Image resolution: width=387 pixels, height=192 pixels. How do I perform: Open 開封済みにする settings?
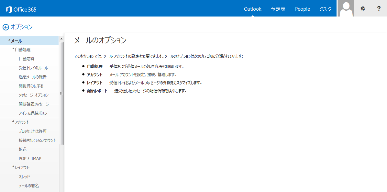point(31,86)
